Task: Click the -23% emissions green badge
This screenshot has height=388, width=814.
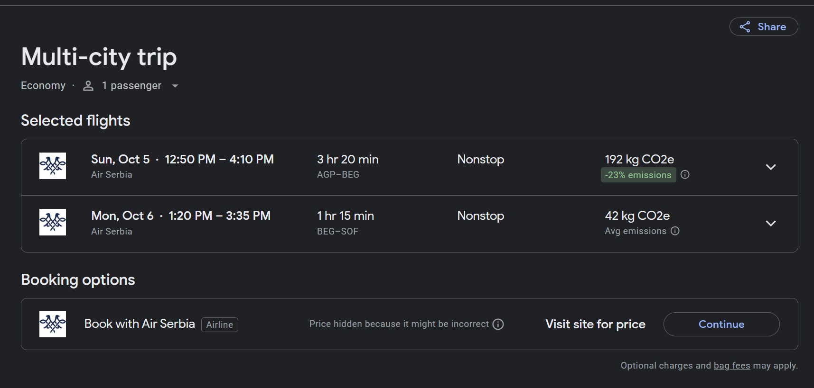Action: 638,175
